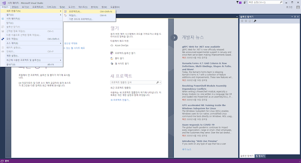Select 프로젝트(P)... in the New submenu
301x163 pixels.
89,12
